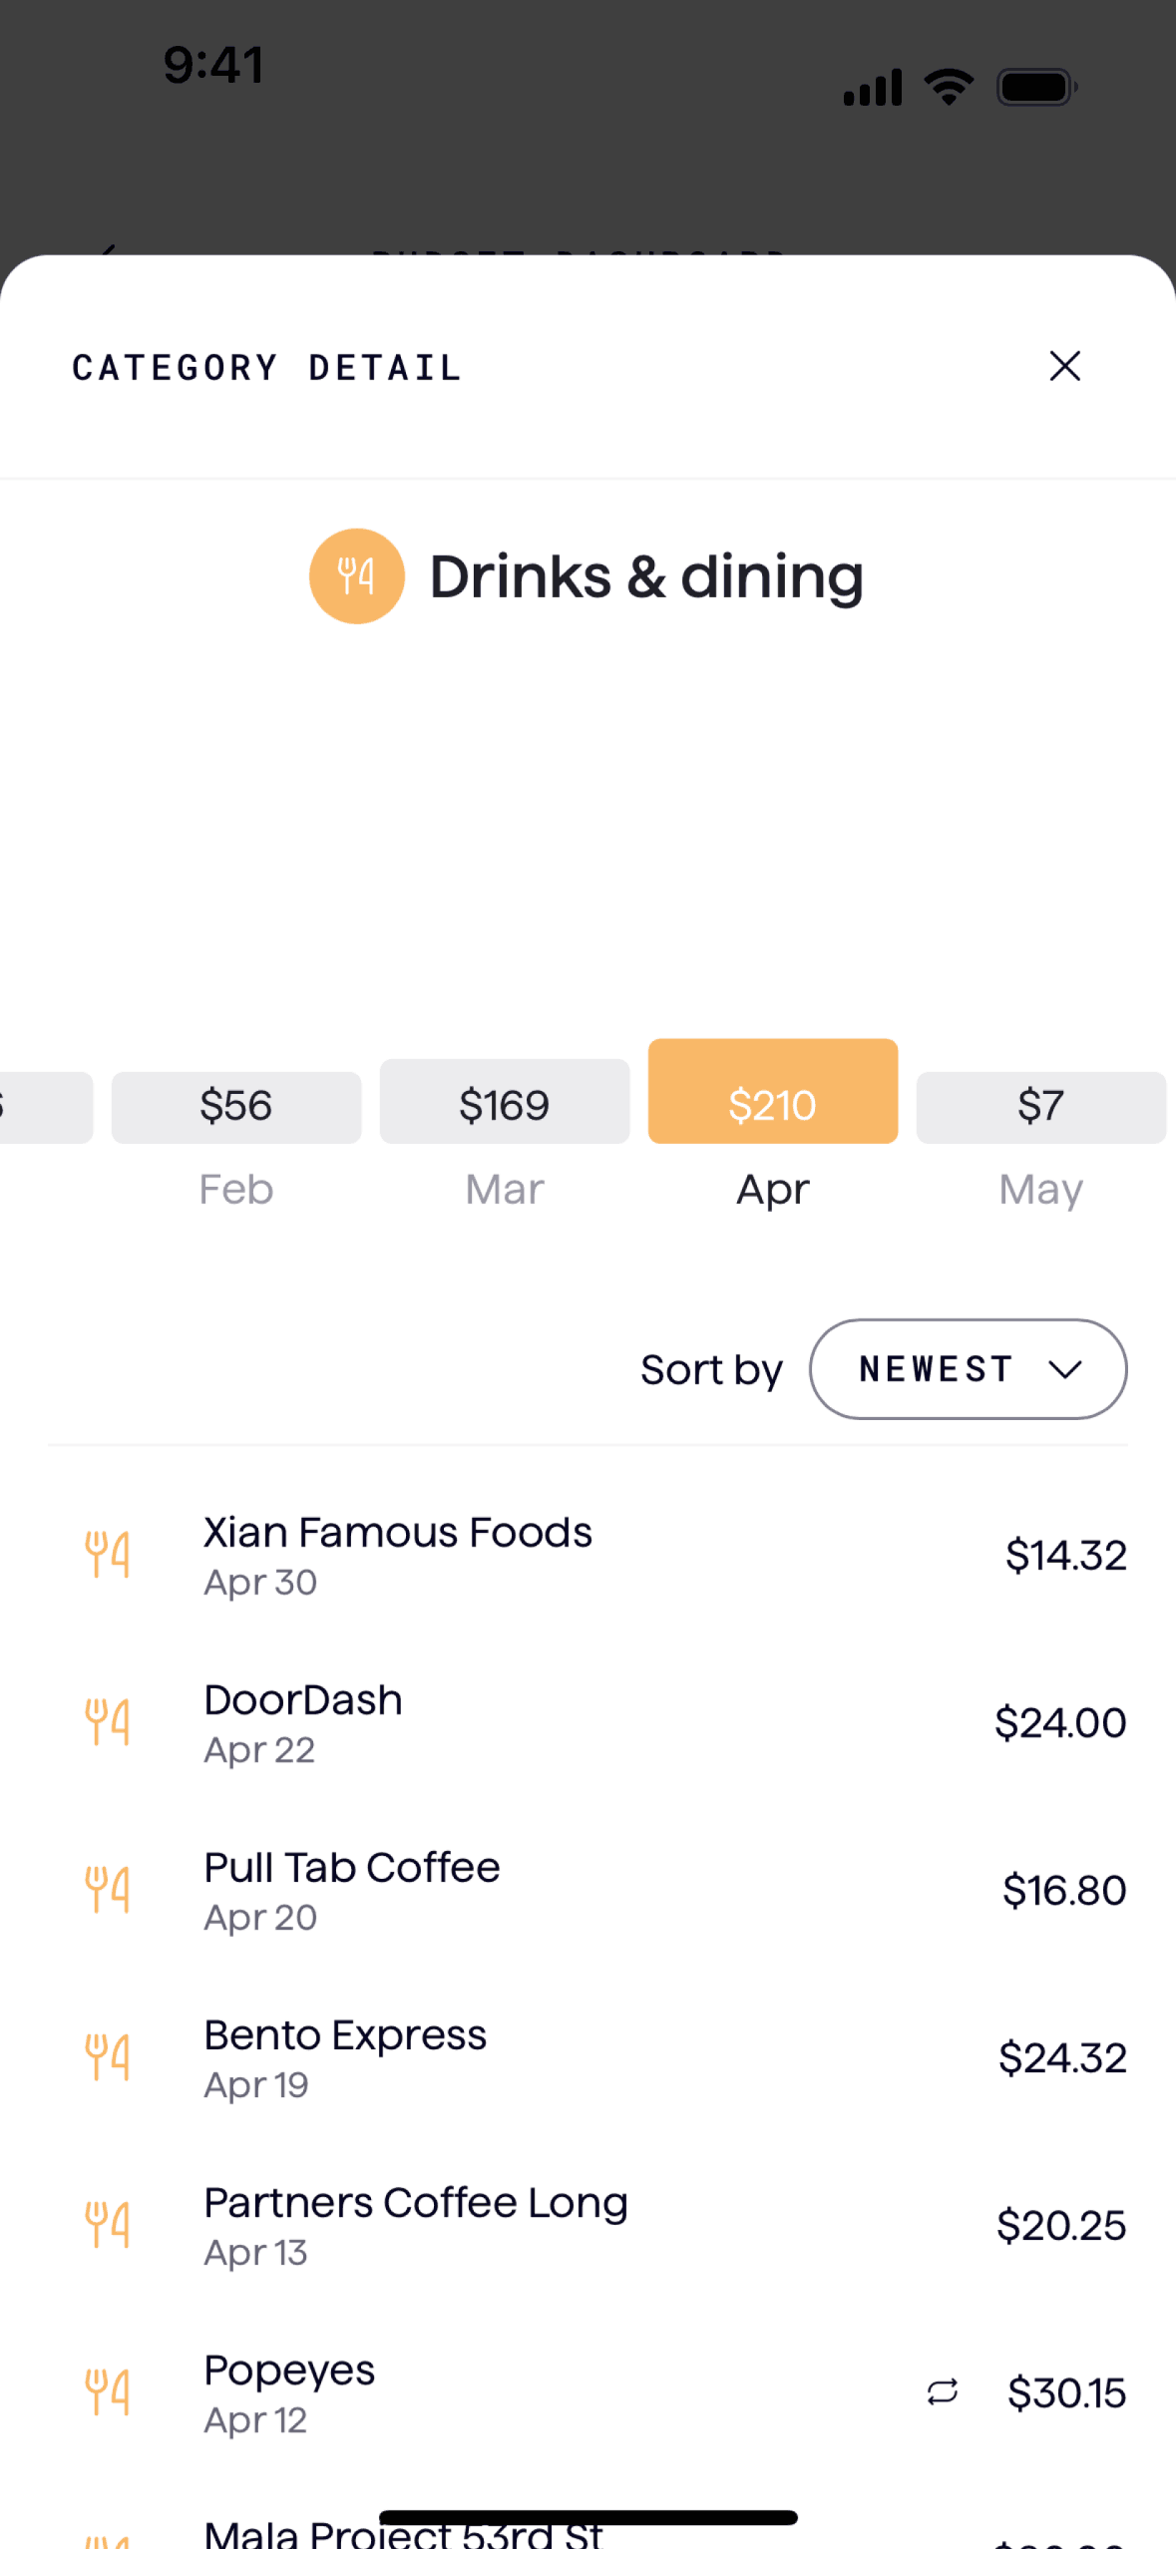Click the fork icon beside Bento Express
1176x2549 pixels.
coord(108,2056)
